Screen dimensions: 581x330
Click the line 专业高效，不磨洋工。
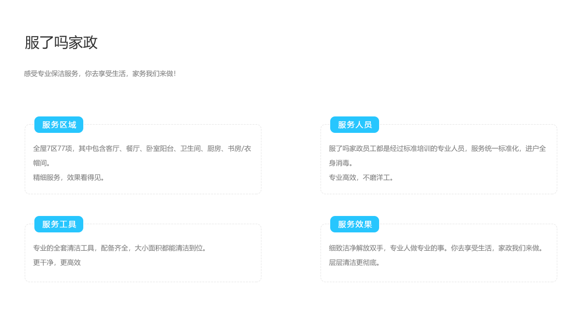[363, 177]
